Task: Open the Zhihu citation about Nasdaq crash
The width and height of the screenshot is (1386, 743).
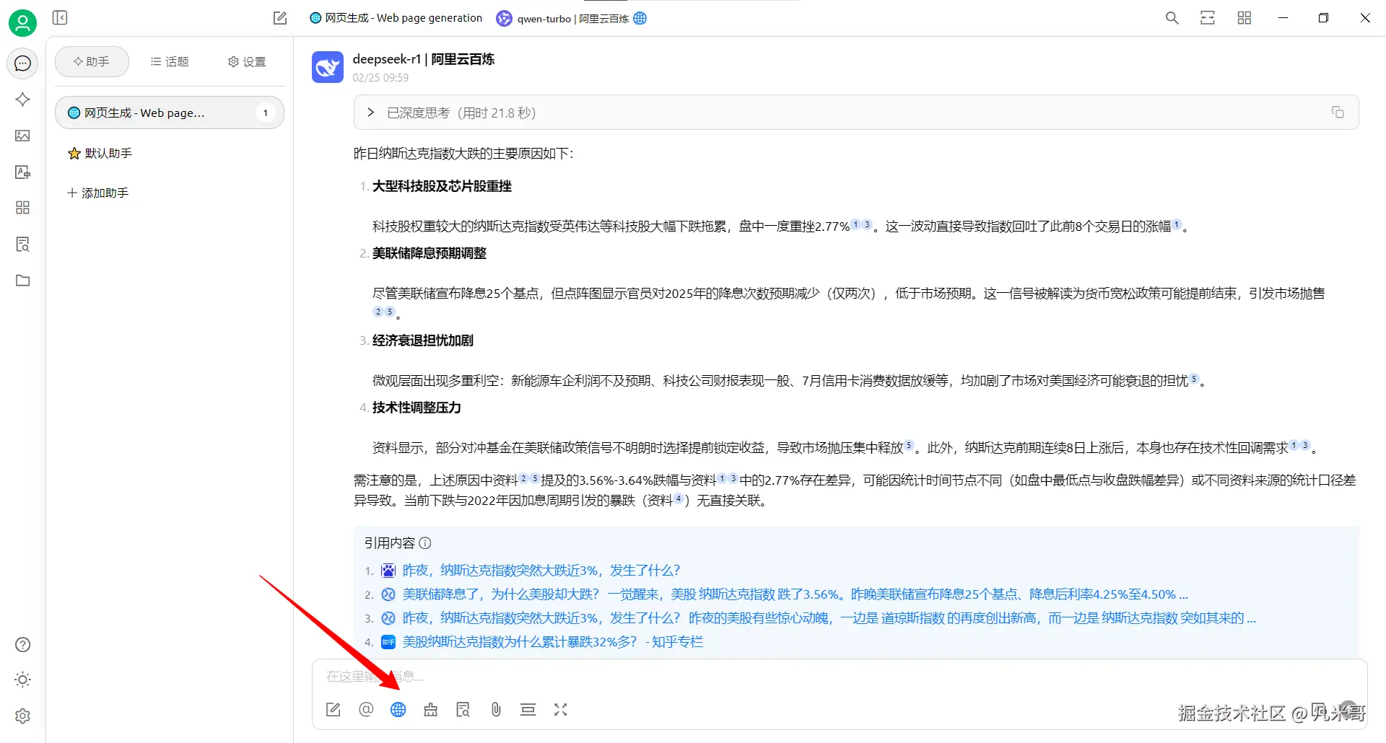Action: point(552,641)
